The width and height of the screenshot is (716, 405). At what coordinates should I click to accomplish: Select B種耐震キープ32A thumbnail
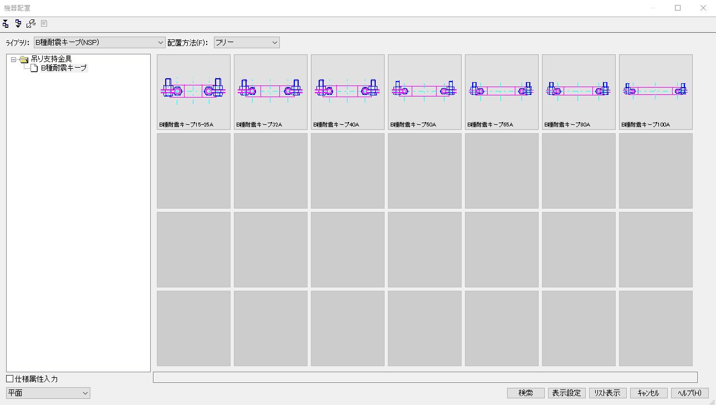[x=270, y=92]
